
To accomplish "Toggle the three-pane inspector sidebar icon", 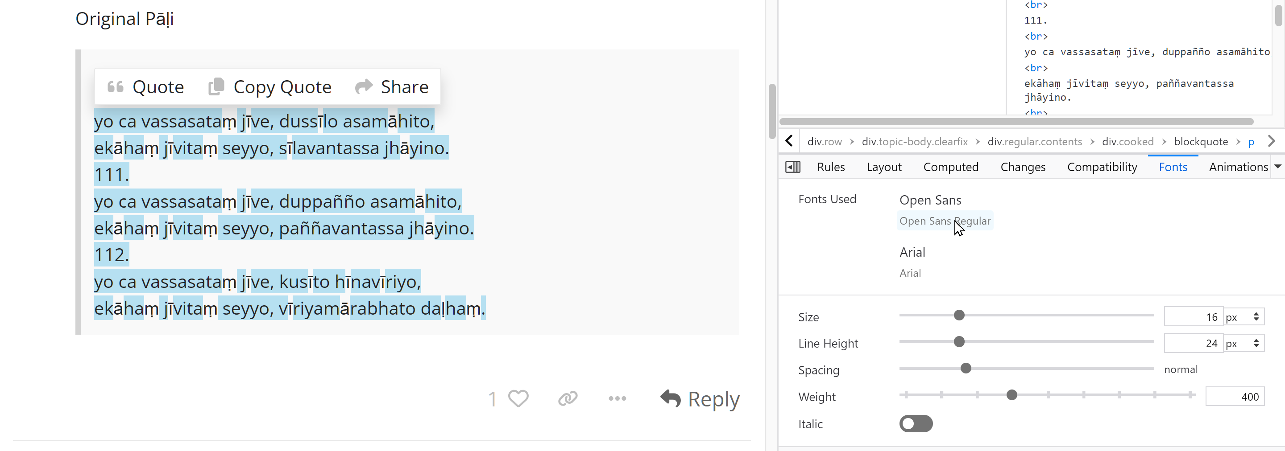I will click(793, 167).
